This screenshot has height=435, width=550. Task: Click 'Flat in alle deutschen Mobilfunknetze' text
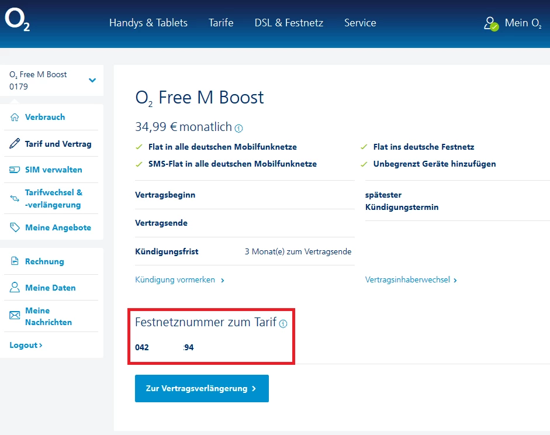(x=222, y=147)
